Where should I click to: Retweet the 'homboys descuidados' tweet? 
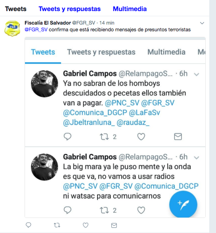tap(104, 137)
